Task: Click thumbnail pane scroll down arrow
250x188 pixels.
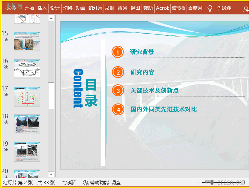Action: click(x=51, y=174)
